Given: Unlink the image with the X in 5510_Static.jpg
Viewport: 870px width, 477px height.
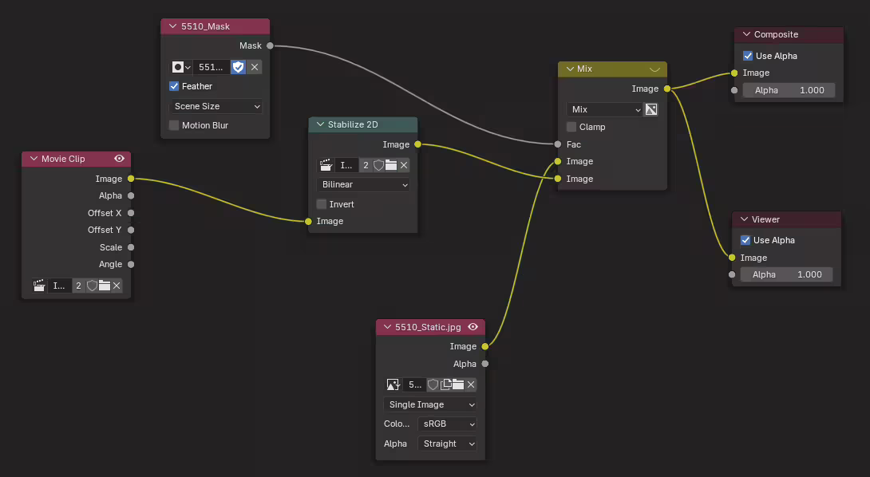Looking at the screenshot, I should tap(471, 384).
